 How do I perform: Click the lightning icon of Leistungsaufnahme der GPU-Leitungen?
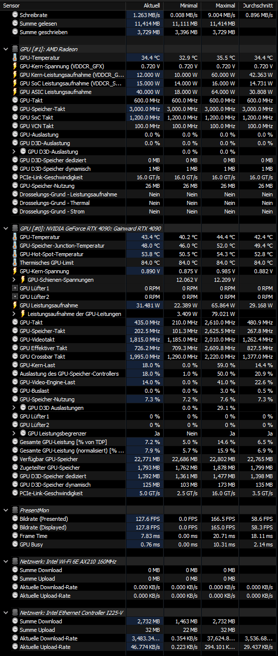point(23,314)
